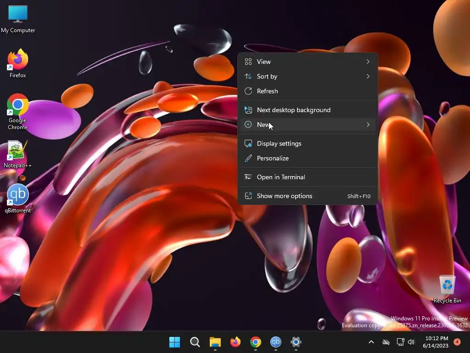Launch Firefox from the taskbar
Screen dimensions: 470x353
click(235, 342)
